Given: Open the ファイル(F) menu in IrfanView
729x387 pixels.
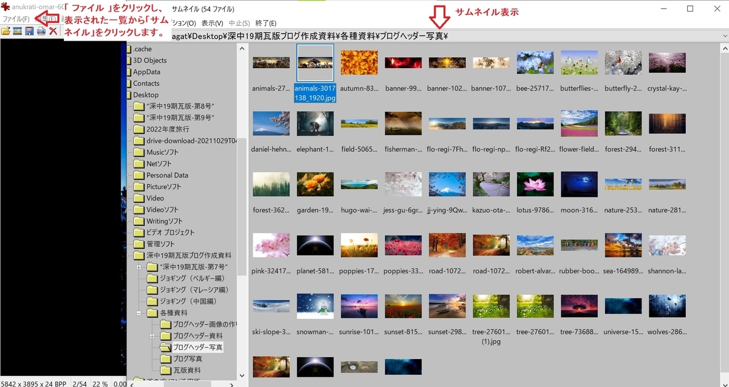Looking at the screenshot, I should coord(16,19).
